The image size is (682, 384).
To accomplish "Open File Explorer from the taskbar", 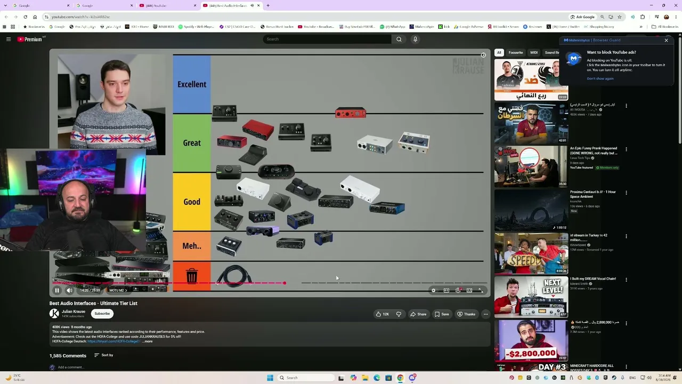I will (365, 378).
